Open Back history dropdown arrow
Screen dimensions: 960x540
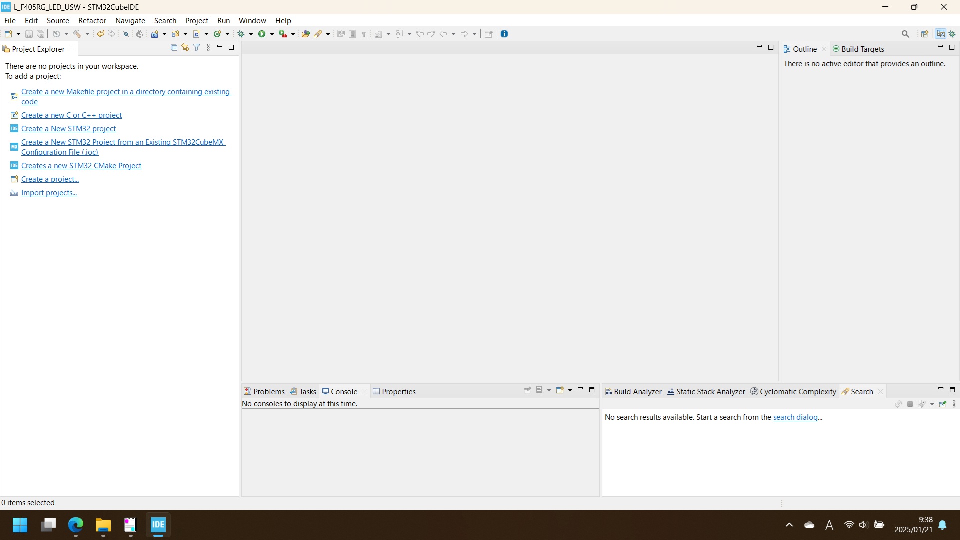tap(453, 34)
